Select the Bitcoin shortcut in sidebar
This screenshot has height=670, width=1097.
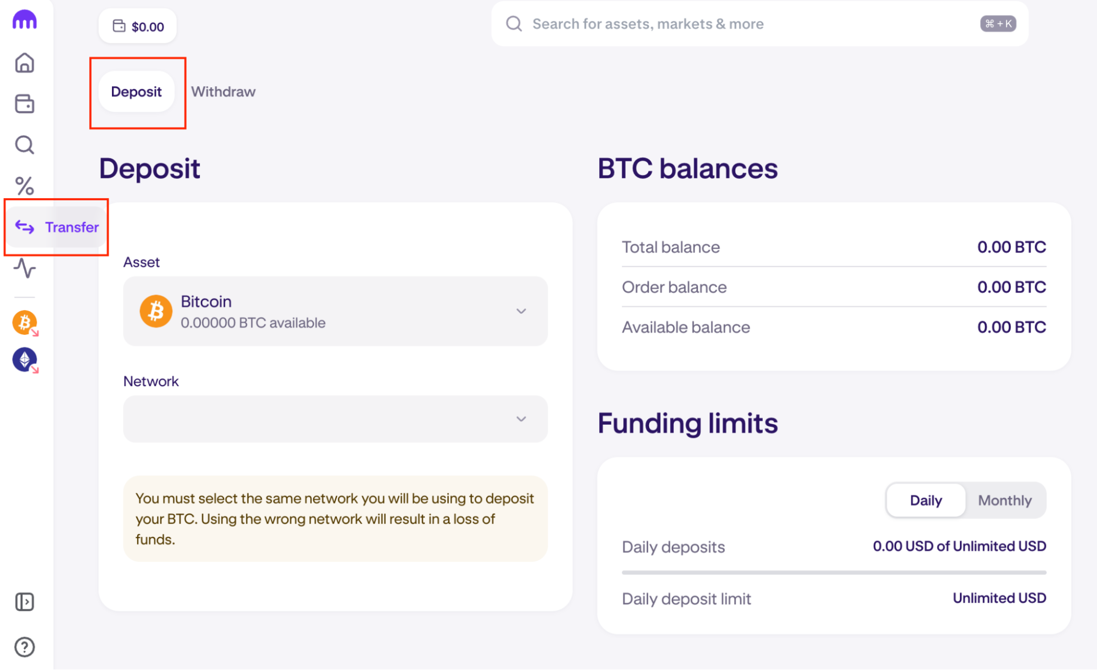25,323
